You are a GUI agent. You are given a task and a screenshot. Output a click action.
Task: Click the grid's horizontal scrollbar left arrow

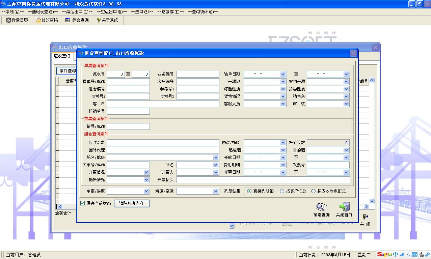(x=60, y=206)
